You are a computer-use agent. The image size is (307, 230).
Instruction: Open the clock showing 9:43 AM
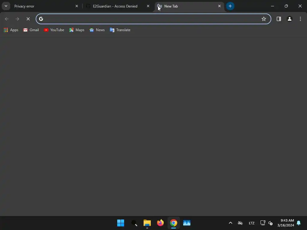tap(286, 223)
